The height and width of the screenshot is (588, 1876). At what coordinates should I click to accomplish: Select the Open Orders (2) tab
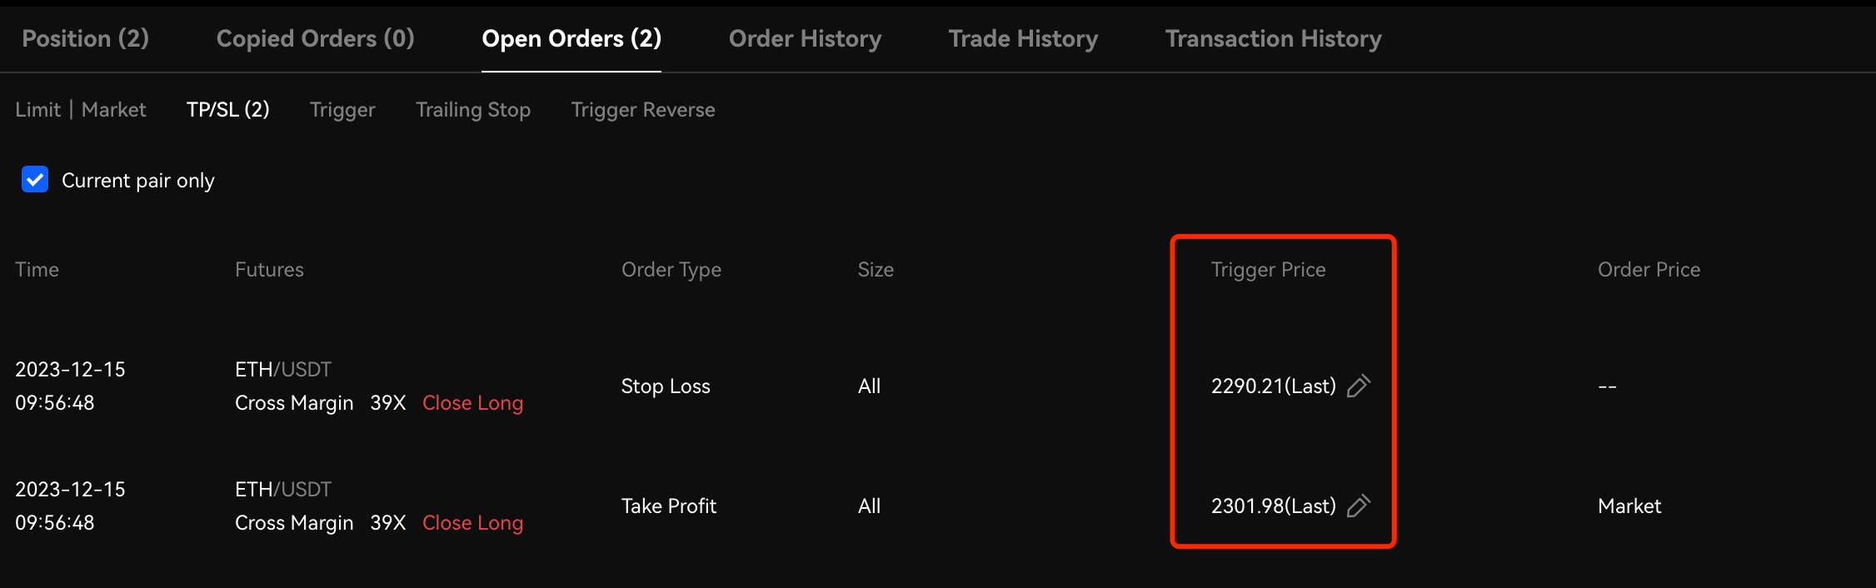click(x=571, y=38)
